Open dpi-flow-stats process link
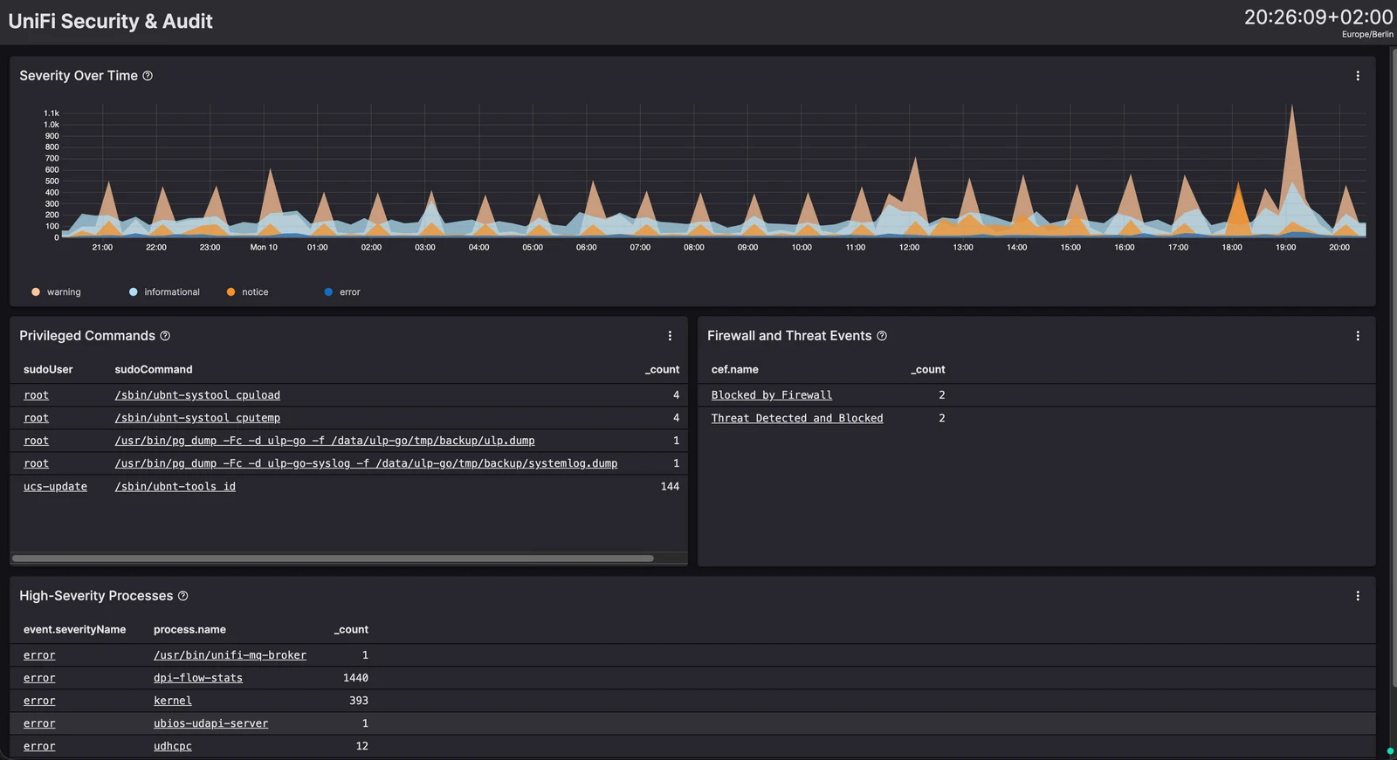This screenshot has width=1397, height=760. pyautogui.click(x=198, y=678)
